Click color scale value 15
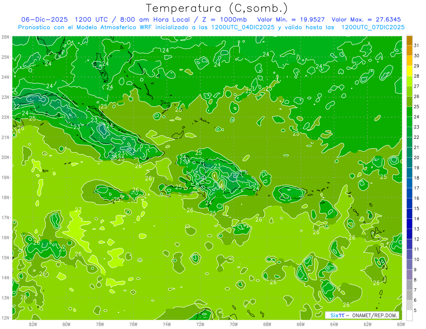426x329 pixels. pyautogui.click(x=416, y=208)
